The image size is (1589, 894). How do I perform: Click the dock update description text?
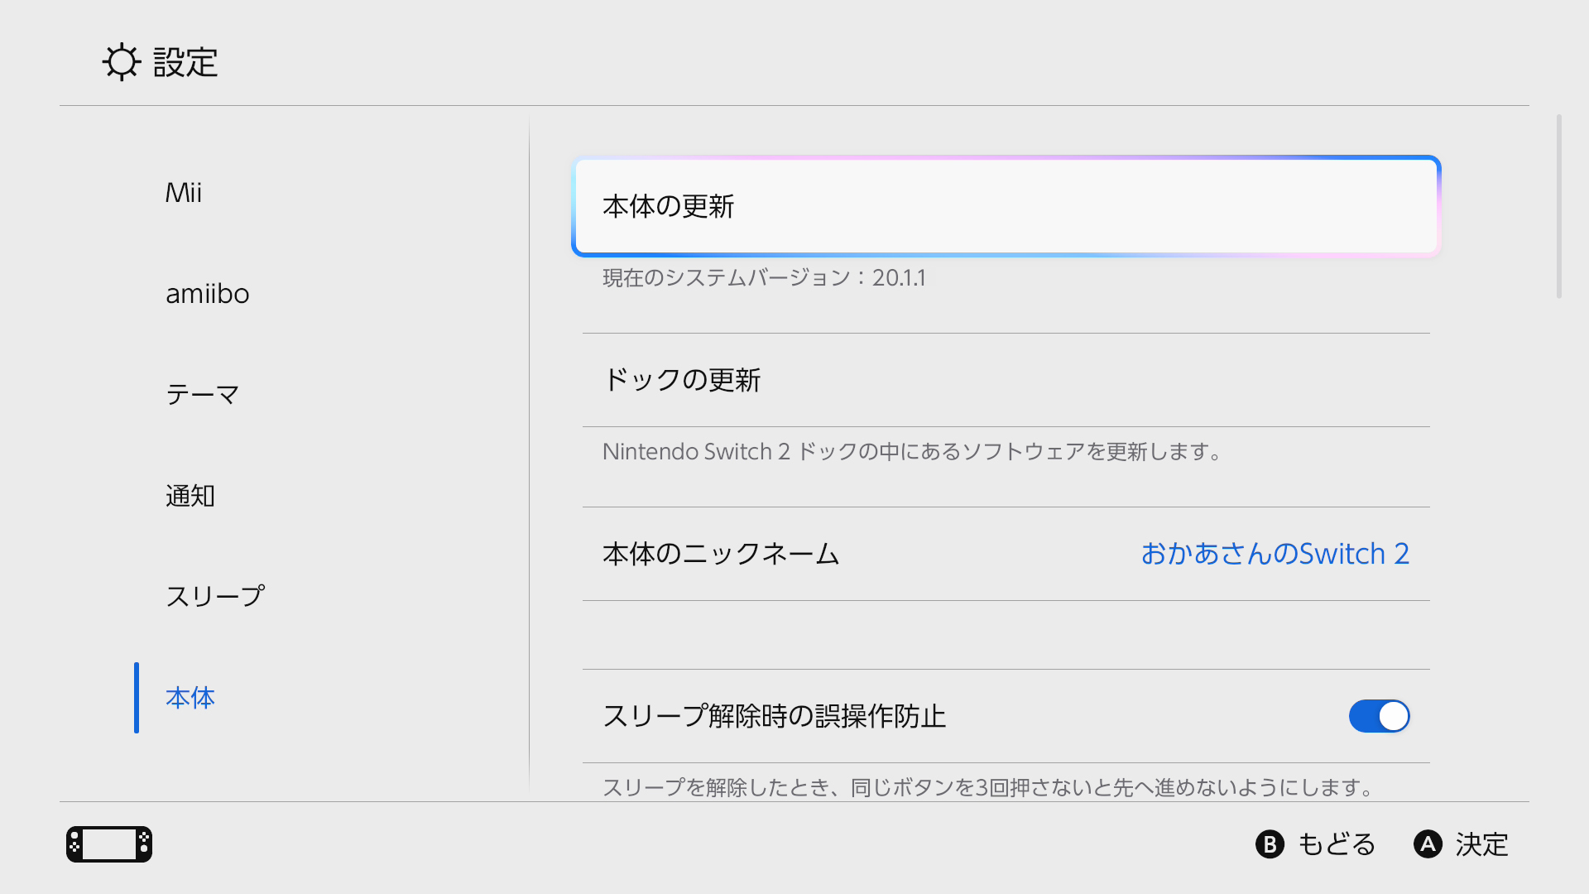coord(910,451)
